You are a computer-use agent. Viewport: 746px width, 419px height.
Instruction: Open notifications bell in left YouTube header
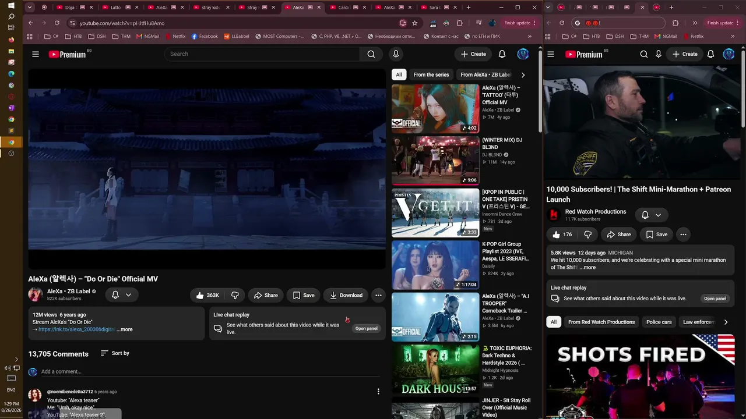click(502, 54)
